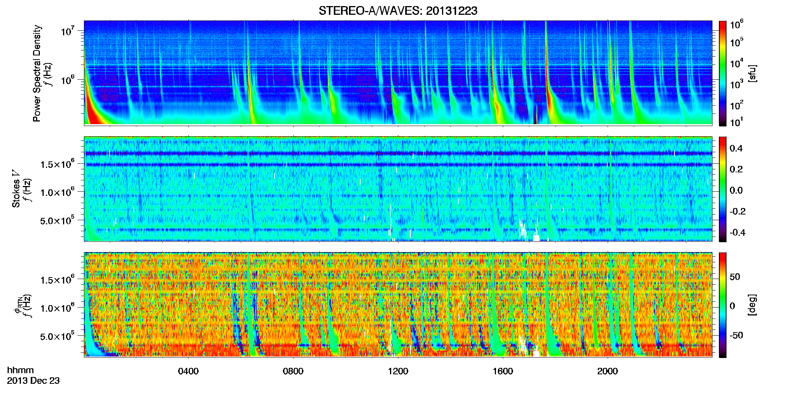Image resolution: width=796 pixels, height=410 pixels.
Task: Click the 10^5 colorbar tick label
Action: pos(737,42)
